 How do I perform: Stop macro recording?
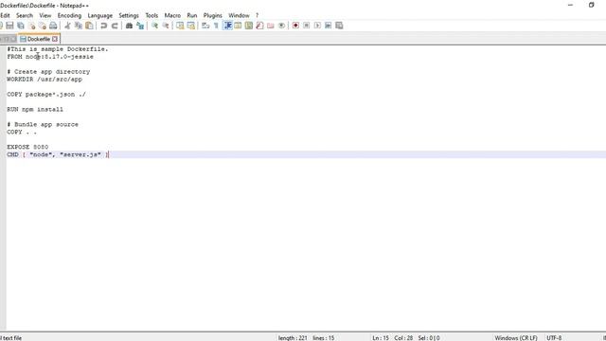[x=307, y=26]
